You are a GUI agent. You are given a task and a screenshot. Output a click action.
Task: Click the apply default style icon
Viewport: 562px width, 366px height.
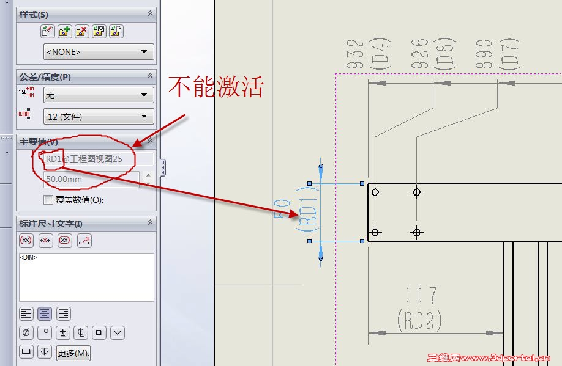click(x=47, y=32)
